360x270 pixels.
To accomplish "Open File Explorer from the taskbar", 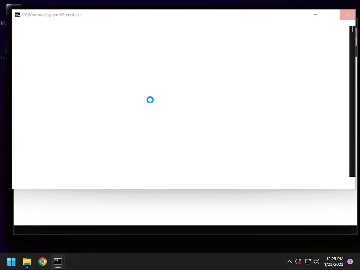I will tap(27, 262).
